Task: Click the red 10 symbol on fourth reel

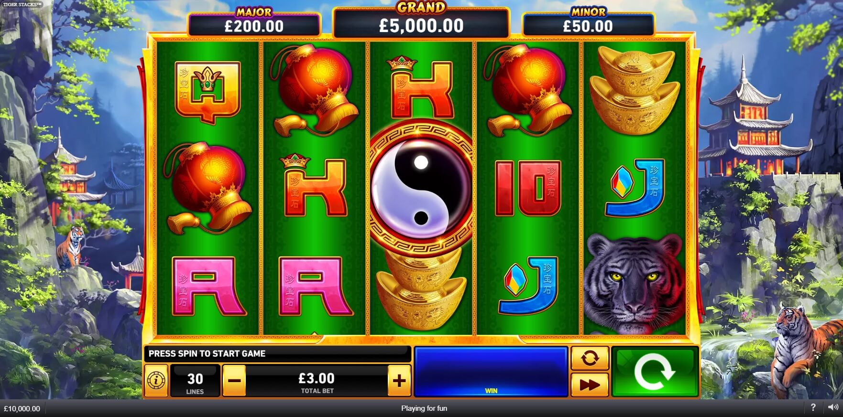Action: click(528, 188)
